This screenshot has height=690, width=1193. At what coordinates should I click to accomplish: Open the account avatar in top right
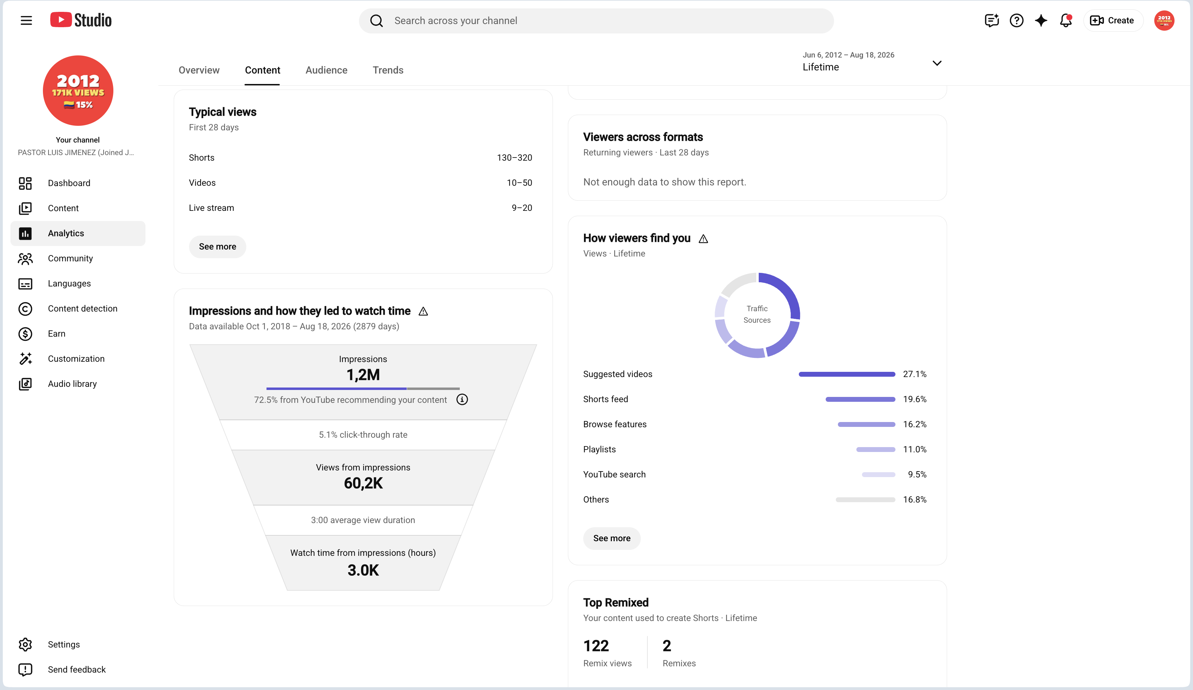pyautogui.click(x=1164, y=20)
